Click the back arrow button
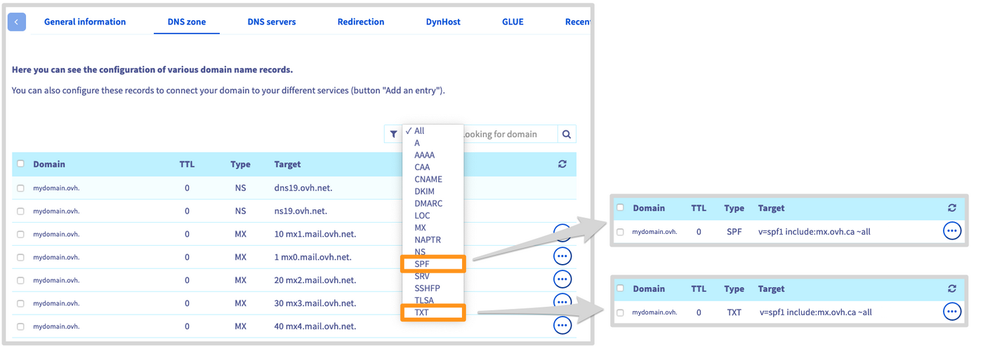Viewport: 983px width, 346px height. (x=17, y=22)
